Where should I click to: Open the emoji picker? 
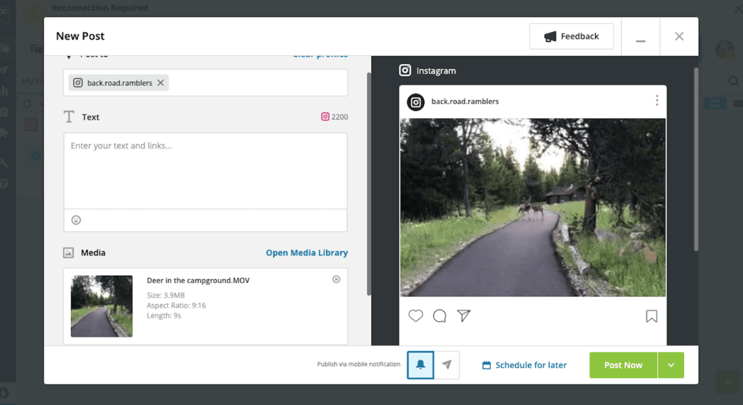[76, 220]
